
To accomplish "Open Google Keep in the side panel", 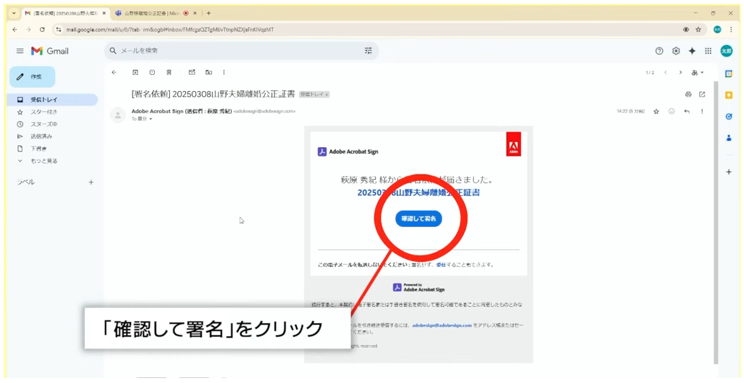I will 728,95.
